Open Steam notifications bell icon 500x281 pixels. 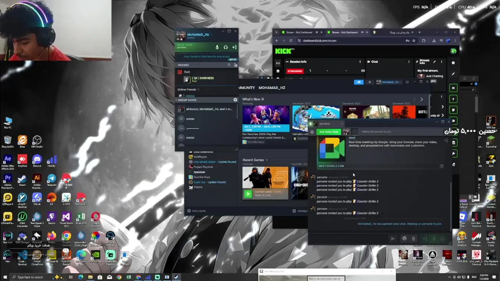pyautogui.click(x=370, y=82)
